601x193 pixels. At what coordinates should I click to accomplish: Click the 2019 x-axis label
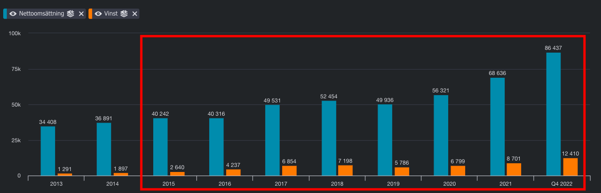394,184
